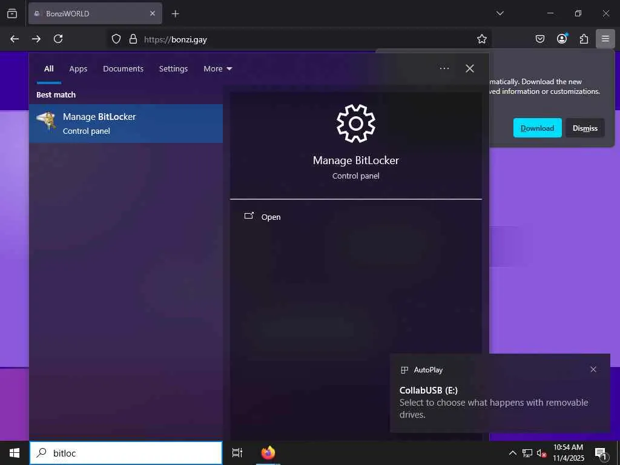The width and height of the screenshot is (620, 465).
Task: Click the muted volume tray icon
Action: click(541, 453)
